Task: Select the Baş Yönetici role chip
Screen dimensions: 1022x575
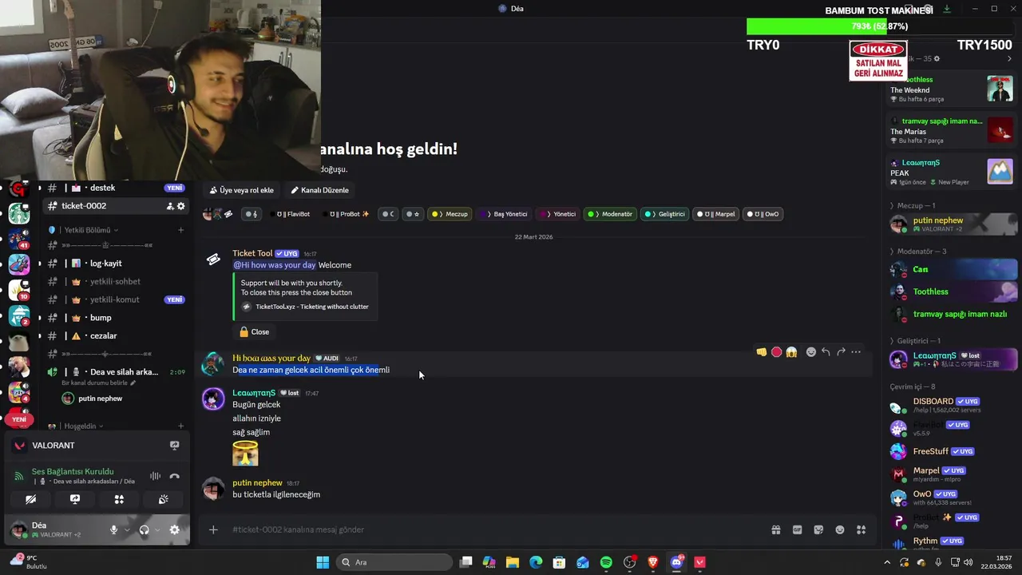Action: [x=505, y=214]
